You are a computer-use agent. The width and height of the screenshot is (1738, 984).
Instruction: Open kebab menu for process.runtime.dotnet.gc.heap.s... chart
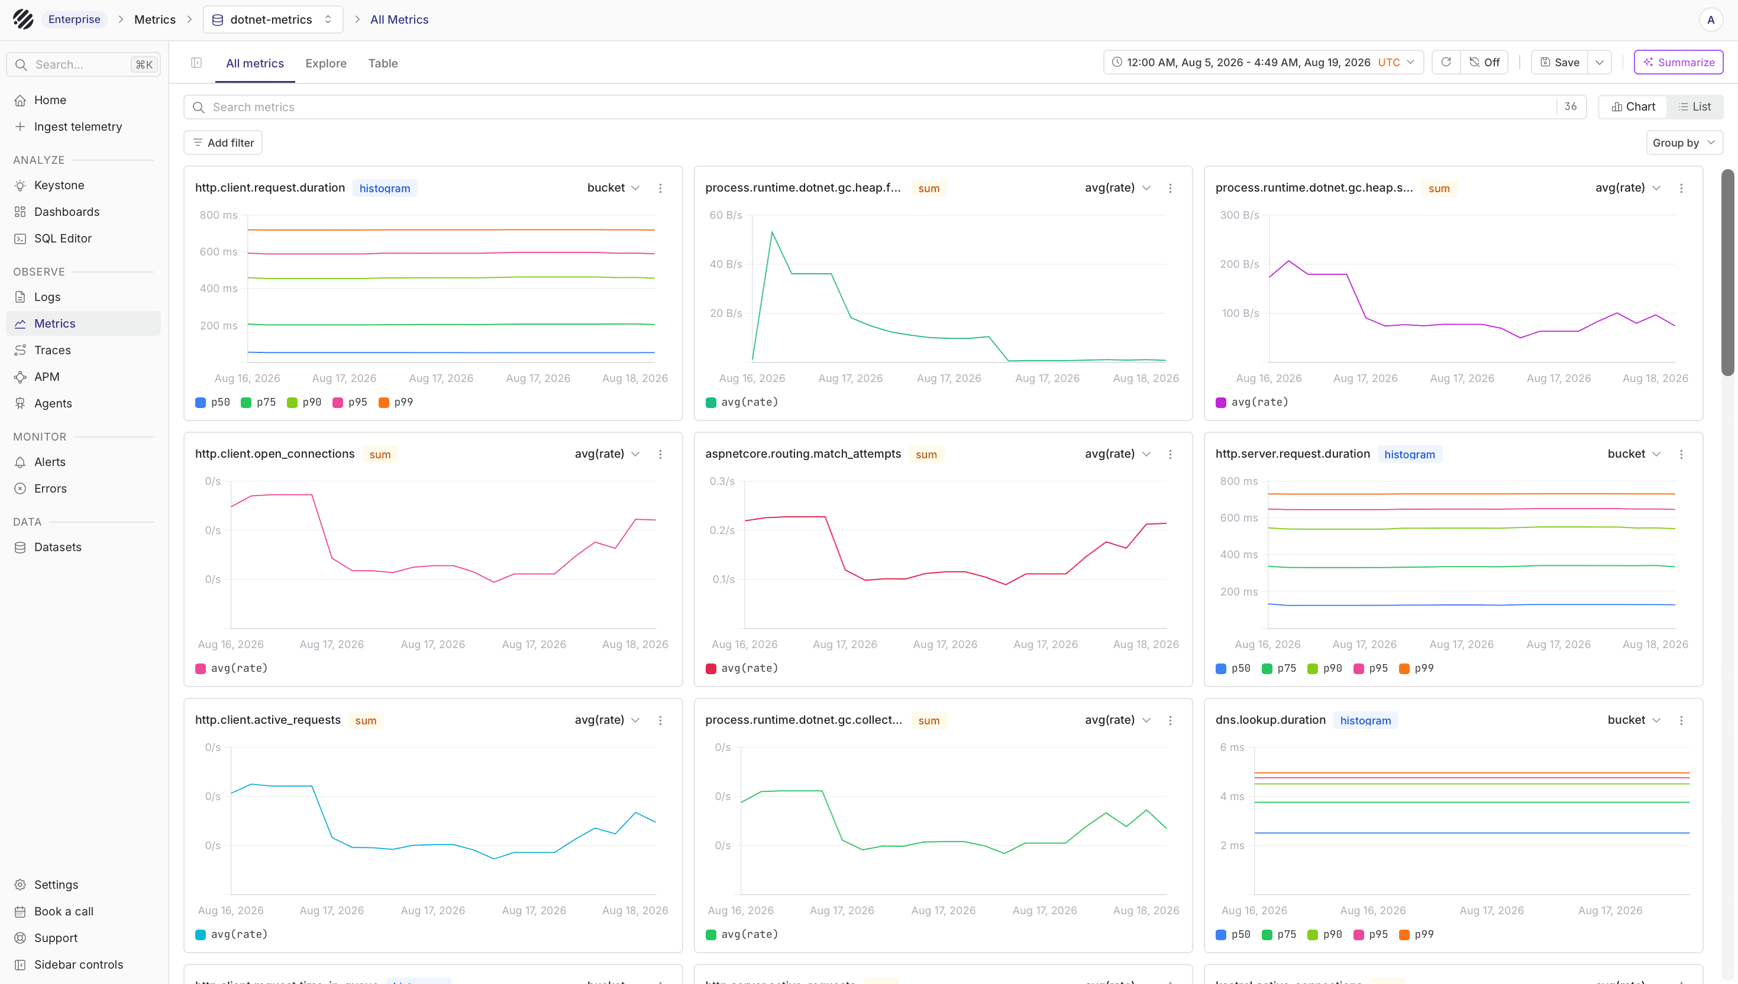point(1681,189)
